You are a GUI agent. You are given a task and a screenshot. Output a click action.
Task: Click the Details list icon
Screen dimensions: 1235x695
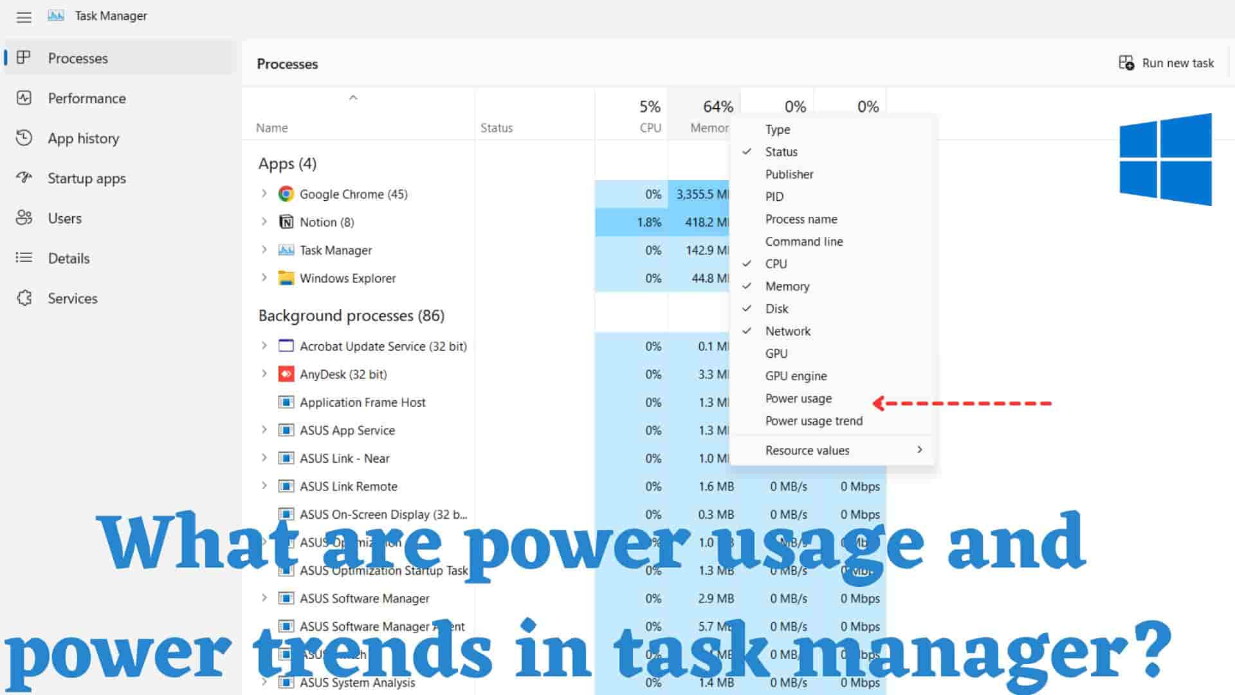(x=24, y=257)
